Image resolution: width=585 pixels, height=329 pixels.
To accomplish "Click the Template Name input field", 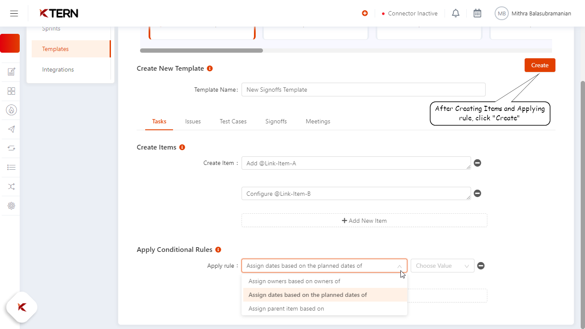I will tap(363, 90).
